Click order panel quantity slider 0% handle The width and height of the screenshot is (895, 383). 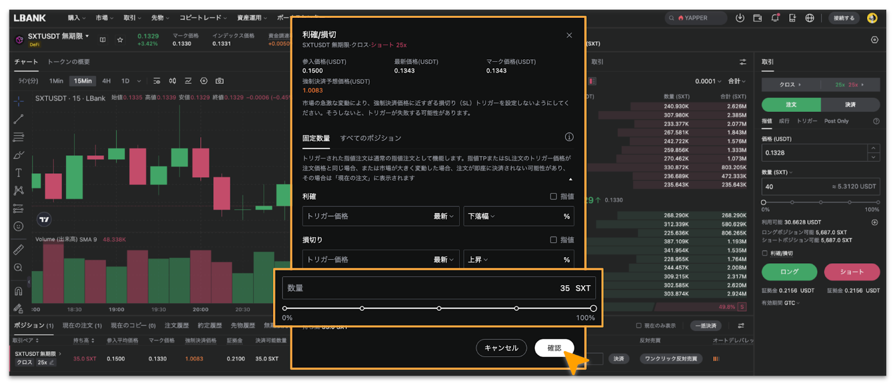[764, 202]
